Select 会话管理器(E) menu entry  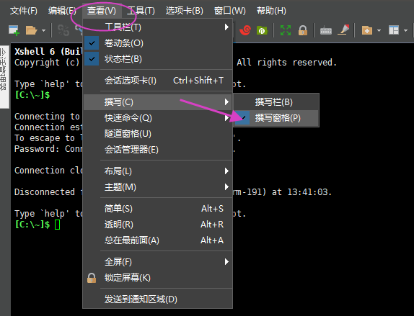pos(158,150)
